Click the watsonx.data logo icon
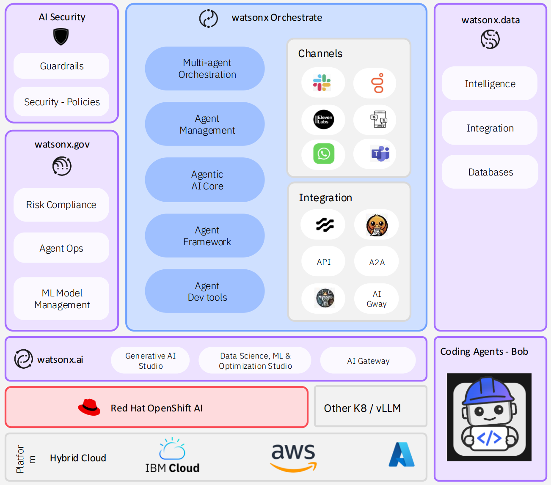This screenshot has height=485, width=551. (490, 39)
